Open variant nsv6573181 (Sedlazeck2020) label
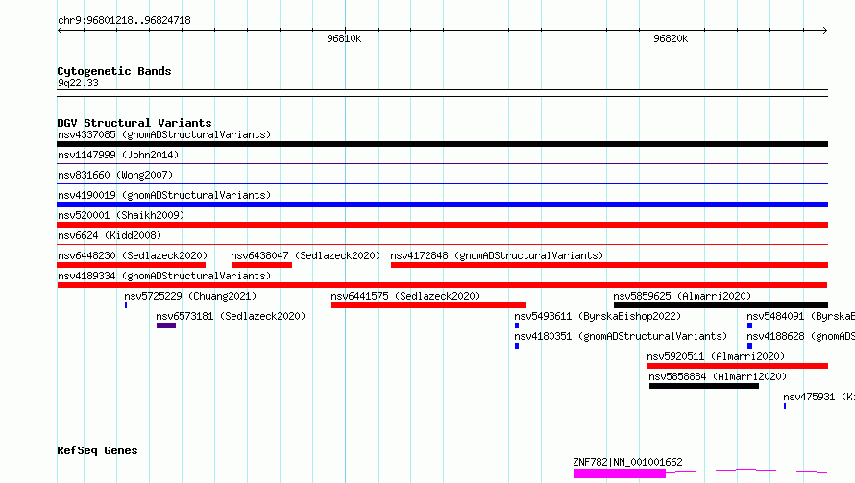The image size is (855, 483). (x=231, y=316)
